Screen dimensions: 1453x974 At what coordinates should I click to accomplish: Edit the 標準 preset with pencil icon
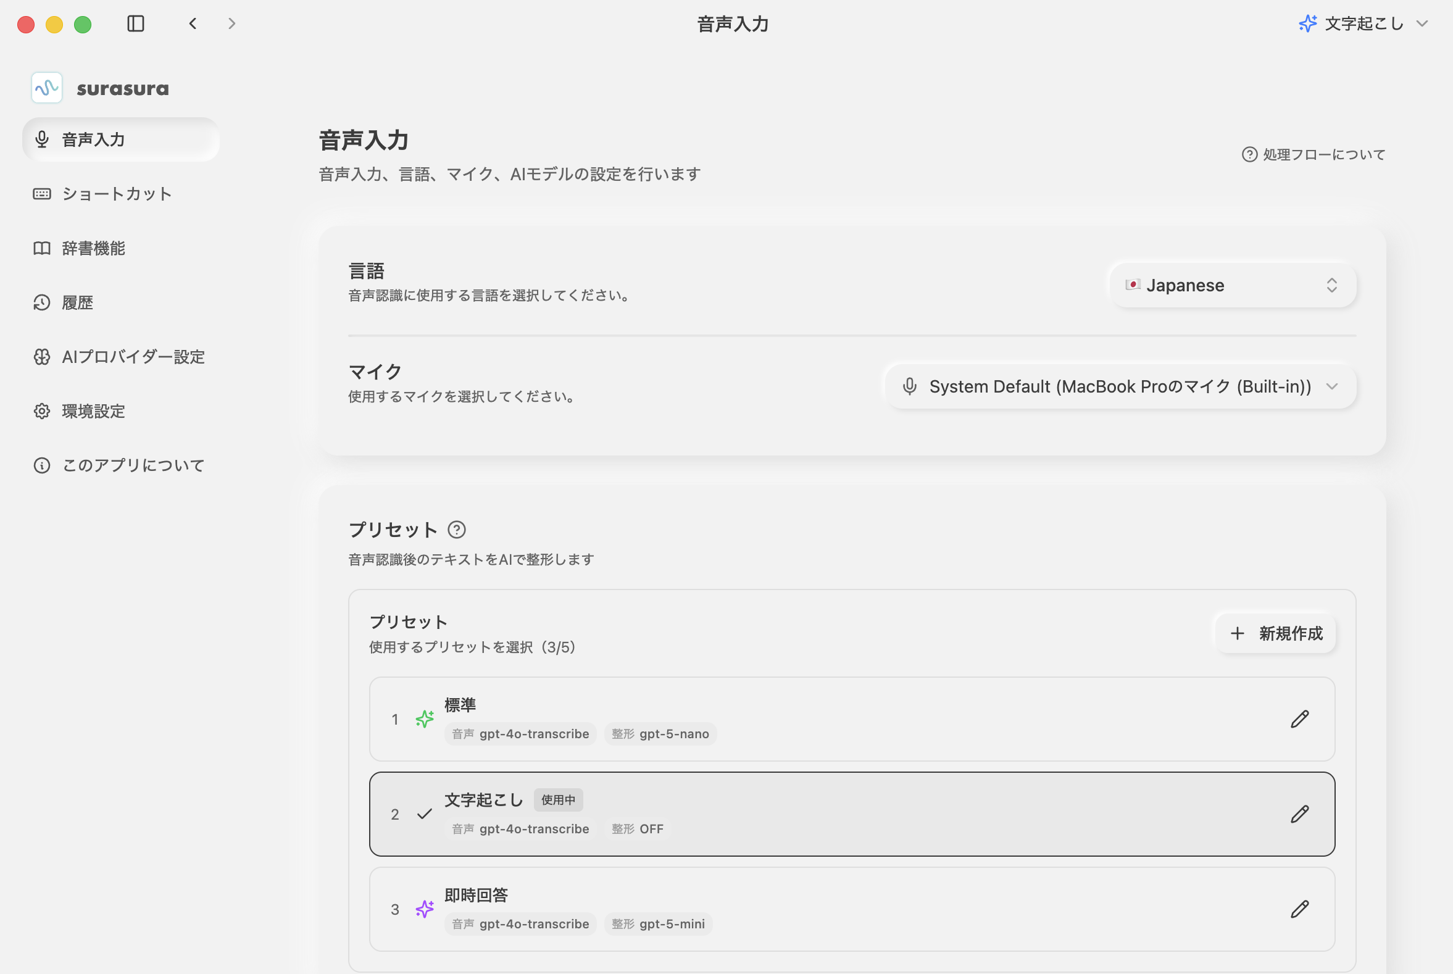tap(1299, 718)
